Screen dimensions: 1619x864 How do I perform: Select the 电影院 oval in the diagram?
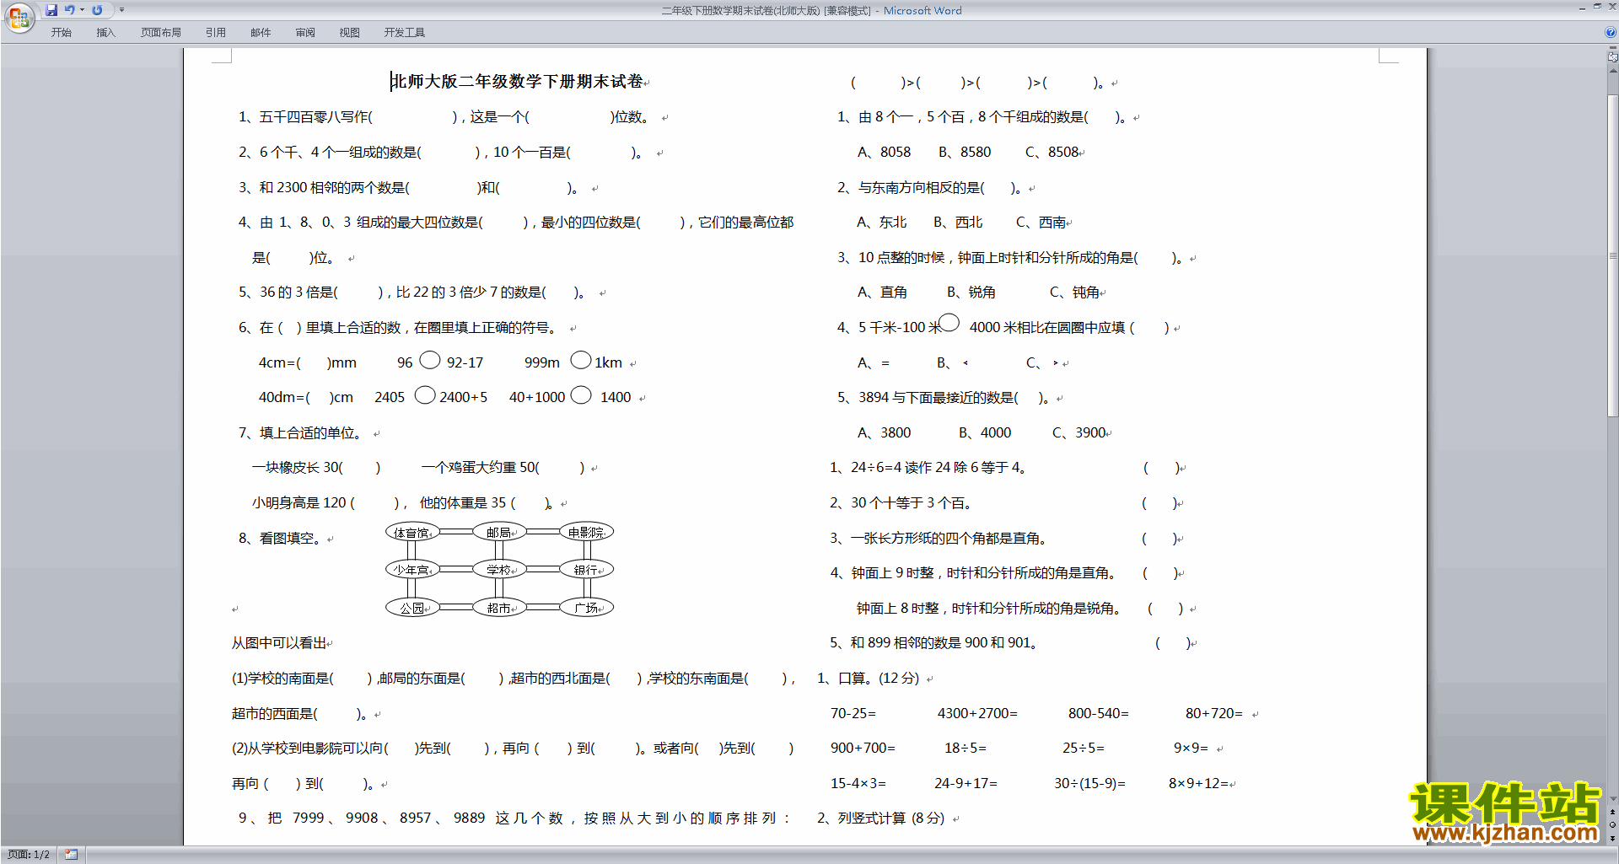tap(586, 532)
